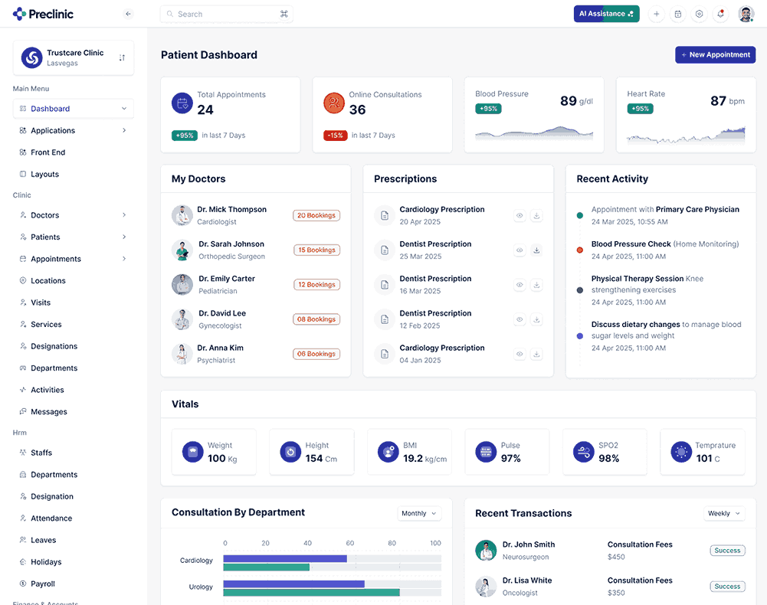Screen dimensions: 767x605
Task: Click Dr. Lisa White's avatar photo
Action: 486,587
